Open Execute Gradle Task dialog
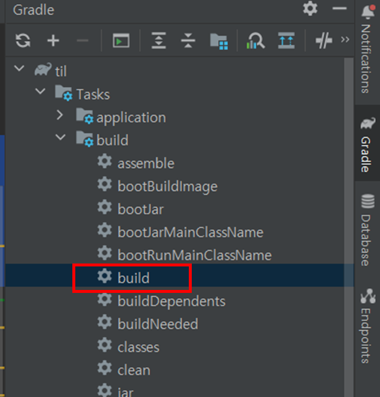This screenshot has height=397, width=380. click(121, 41)
